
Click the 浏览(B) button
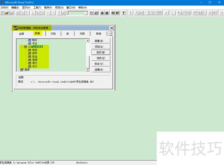tap(101, 58)
